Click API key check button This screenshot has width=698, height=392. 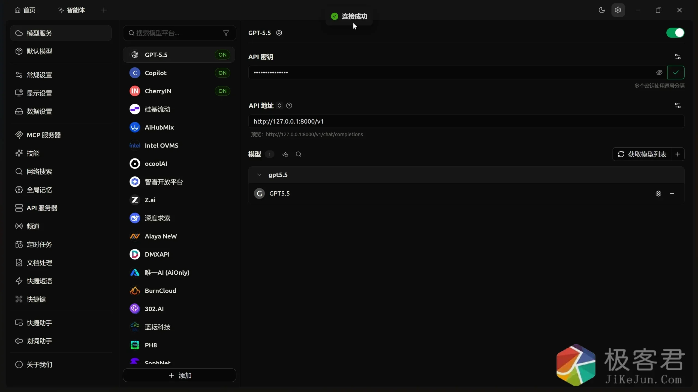coord(676,72)
